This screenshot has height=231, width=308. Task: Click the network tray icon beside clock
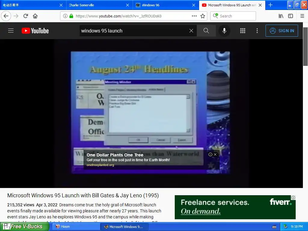click(x=286, y=226)
